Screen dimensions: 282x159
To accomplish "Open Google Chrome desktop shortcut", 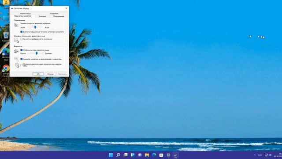I will pyautogui.click(x=6, y=71).
